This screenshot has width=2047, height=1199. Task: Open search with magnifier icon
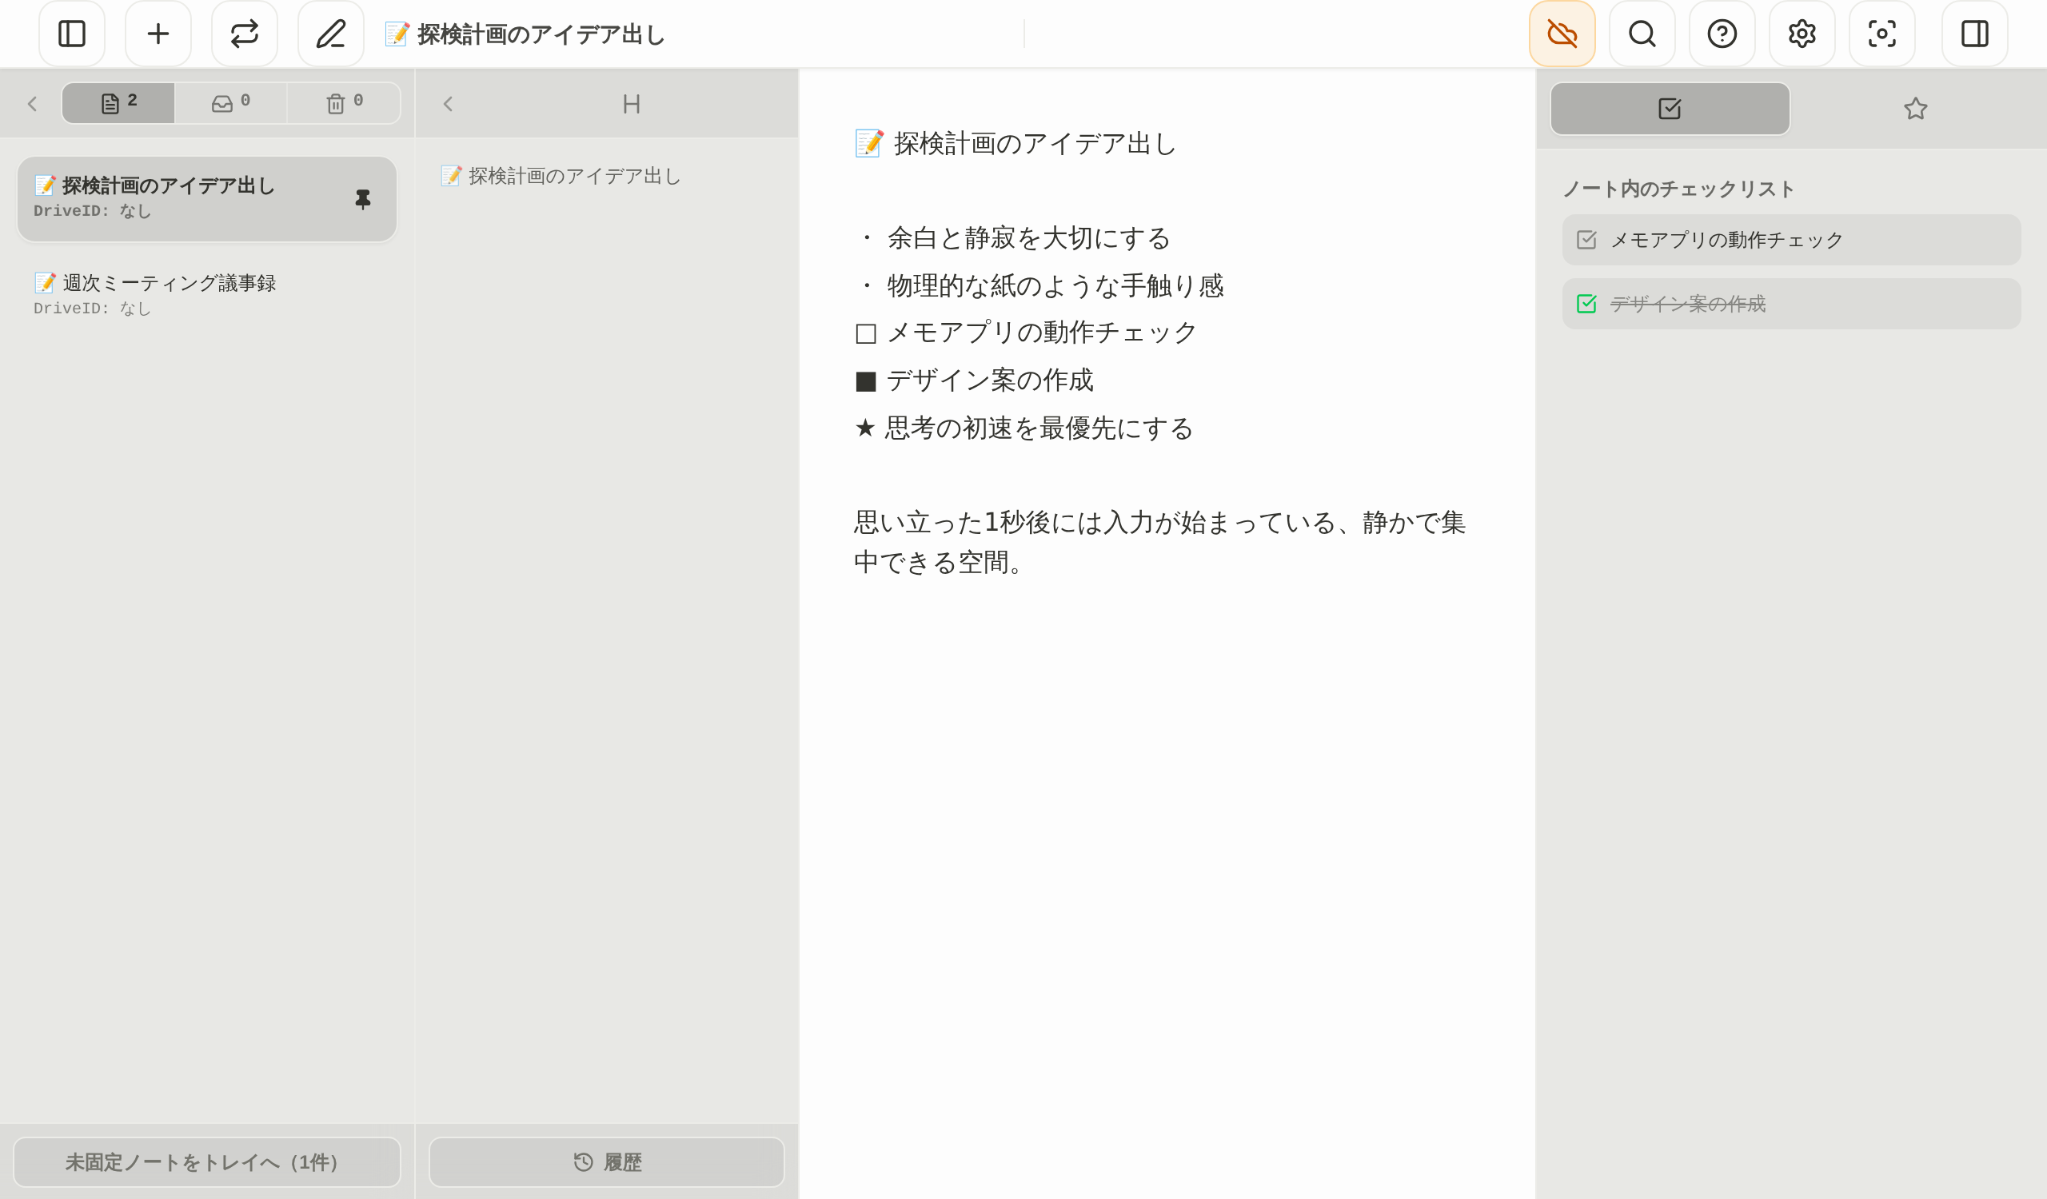[x=1642, y=34]
